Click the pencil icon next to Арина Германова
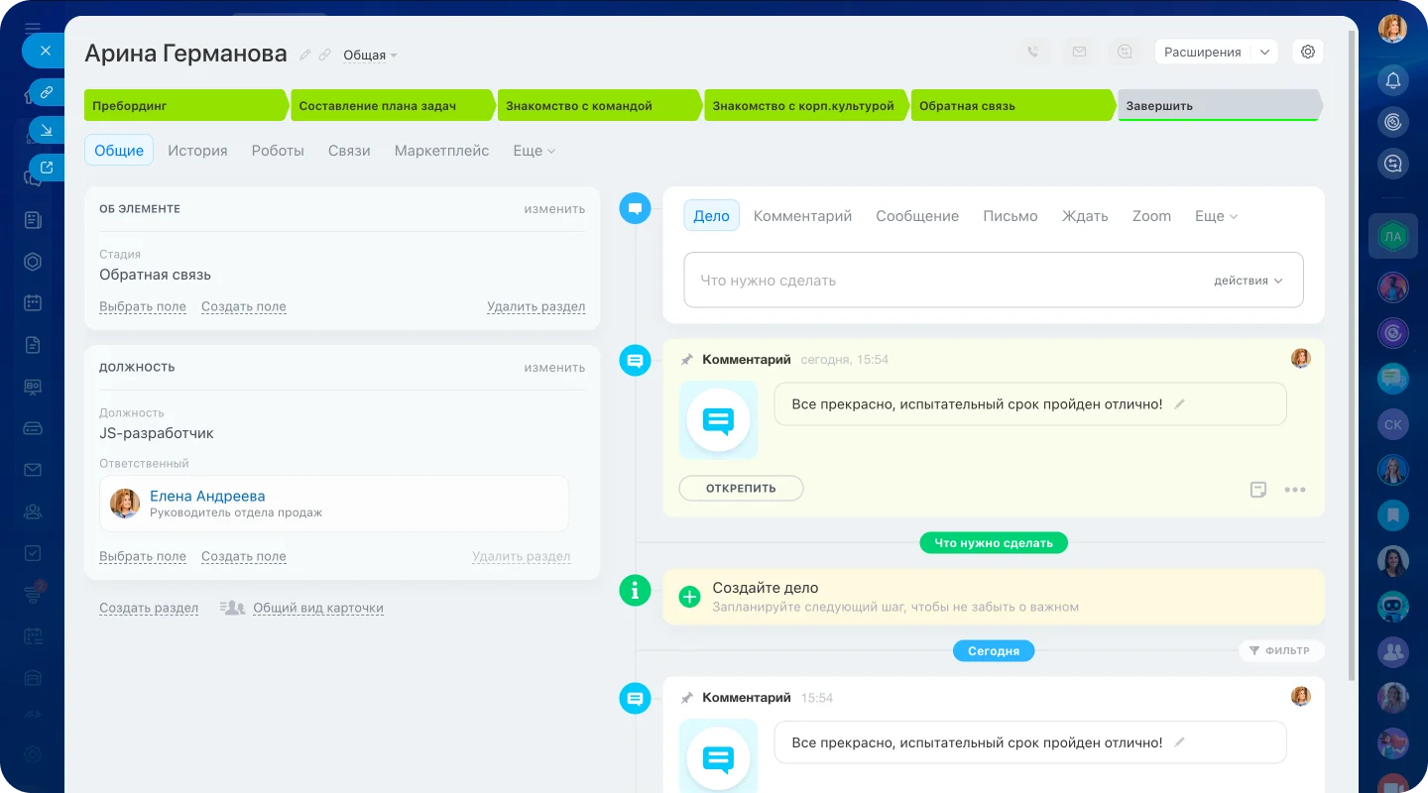This screenshot has width=1428, height=793. [305, 56]
